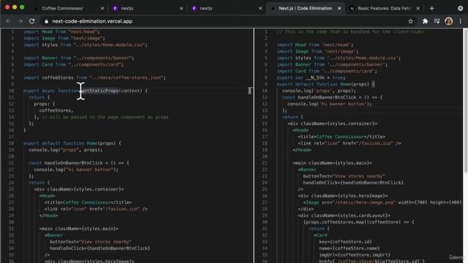This screenshot has height=263, width=468.
Task: Click the props comment on left line 14
Action: (x=105, y=117)
